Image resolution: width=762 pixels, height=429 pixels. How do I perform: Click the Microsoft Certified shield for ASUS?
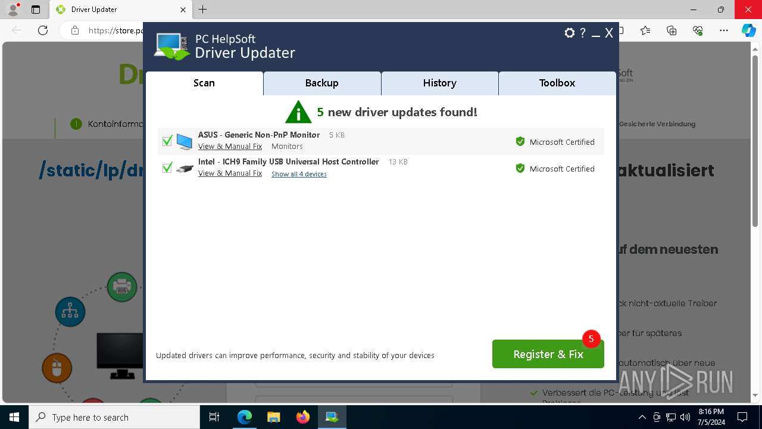coord(520,142)
